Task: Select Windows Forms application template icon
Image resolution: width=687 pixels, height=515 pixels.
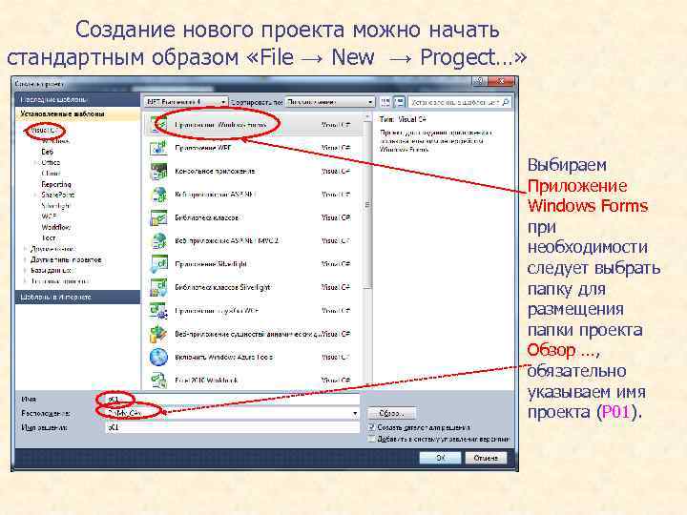Action: click(x=157, y=124)
